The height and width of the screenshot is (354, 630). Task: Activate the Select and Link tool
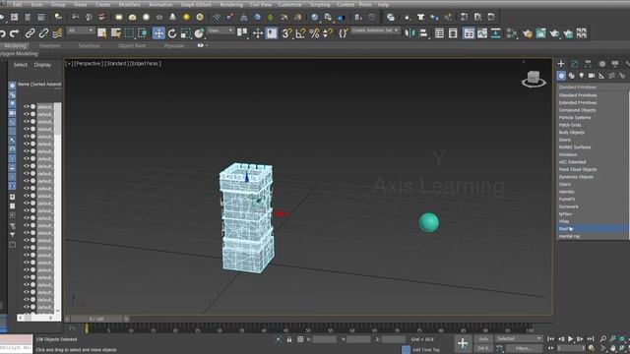(x=31, y=33)
